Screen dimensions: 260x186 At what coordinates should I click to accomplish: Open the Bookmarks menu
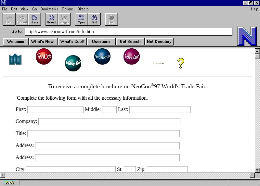pyautogui.click(x=49, y=9)
